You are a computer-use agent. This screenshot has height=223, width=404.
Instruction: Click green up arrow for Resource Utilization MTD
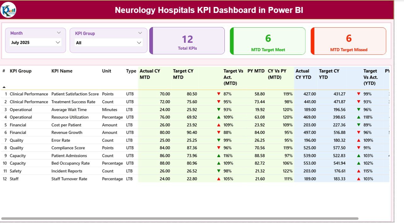pos(219,117)
